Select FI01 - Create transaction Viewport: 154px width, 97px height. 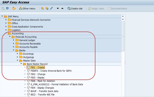tap(37, 67)
